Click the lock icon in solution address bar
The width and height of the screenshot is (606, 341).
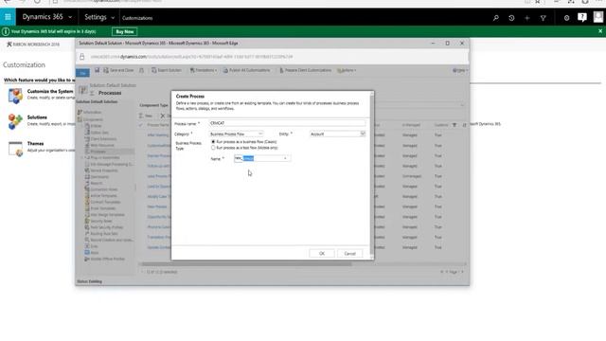point(82,57)
